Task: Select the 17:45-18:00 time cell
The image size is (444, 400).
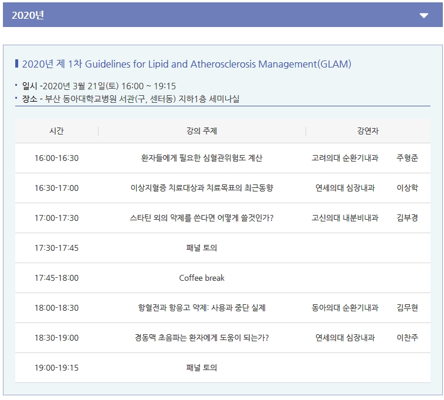Action: click(x=56, y=278)
